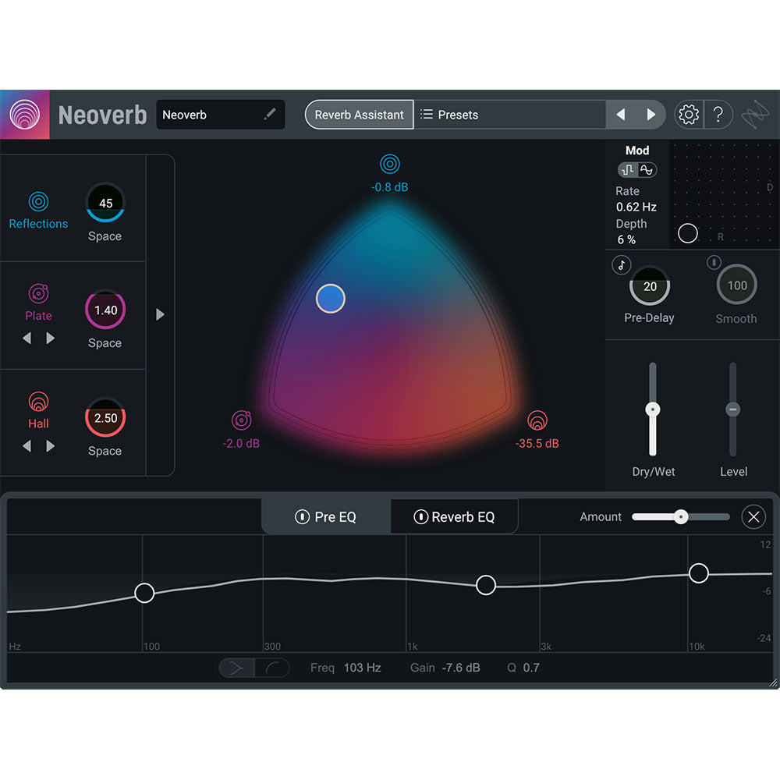The height and width of the screenshot is (780, 780).
Task: Launch the Reverb Assistant
Action: click(x=359, y=114)
